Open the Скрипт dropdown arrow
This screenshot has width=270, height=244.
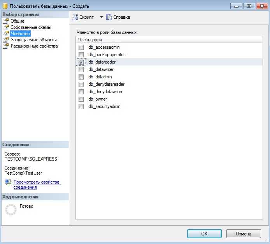pos(101,17)
